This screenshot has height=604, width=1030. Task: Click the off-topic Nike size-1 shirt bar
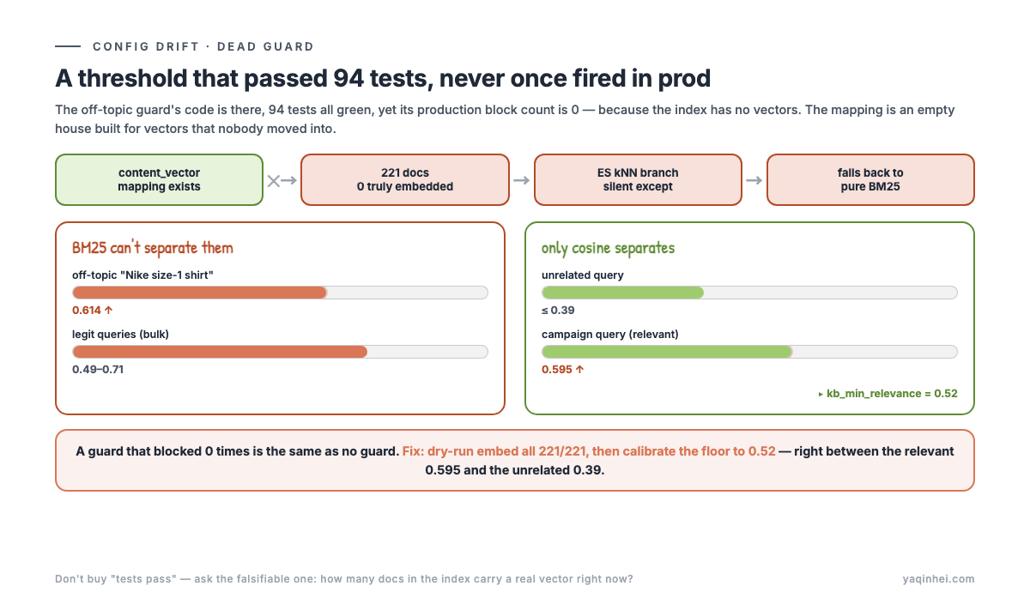point(280,293)
